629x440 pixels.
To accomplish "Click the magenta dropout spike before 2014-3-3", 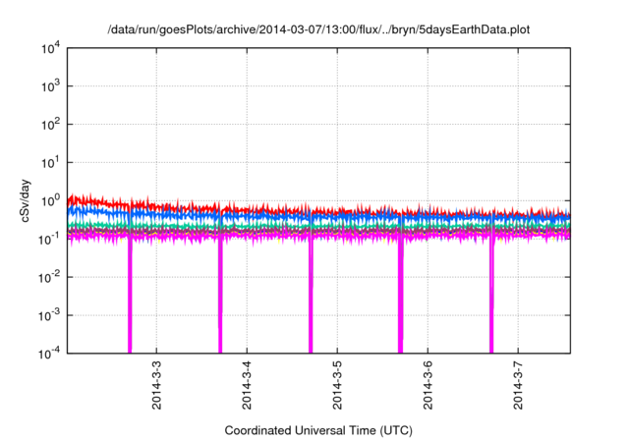I will pos(130,297).
